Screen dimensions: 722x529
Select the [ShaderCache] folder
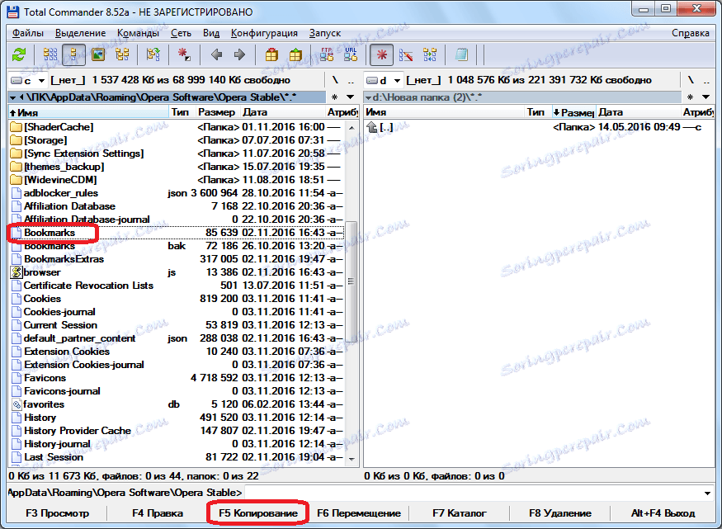click(175, 127)
